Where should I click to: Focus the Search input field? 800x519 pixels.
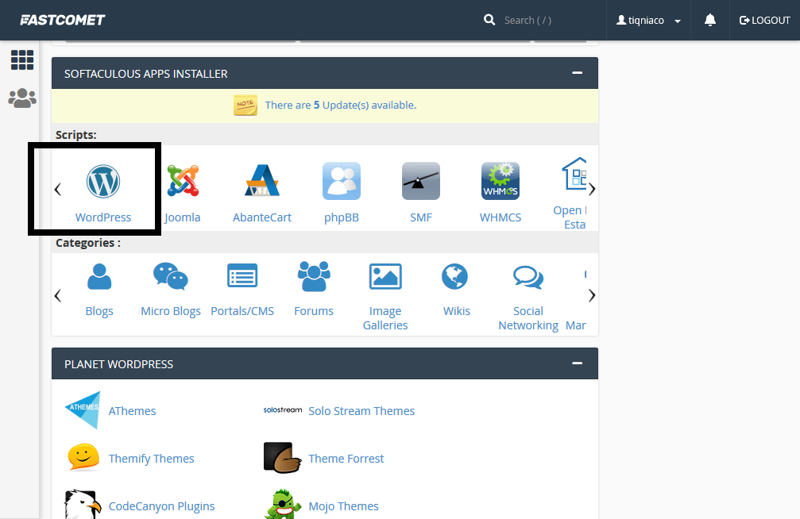(540, 21)
